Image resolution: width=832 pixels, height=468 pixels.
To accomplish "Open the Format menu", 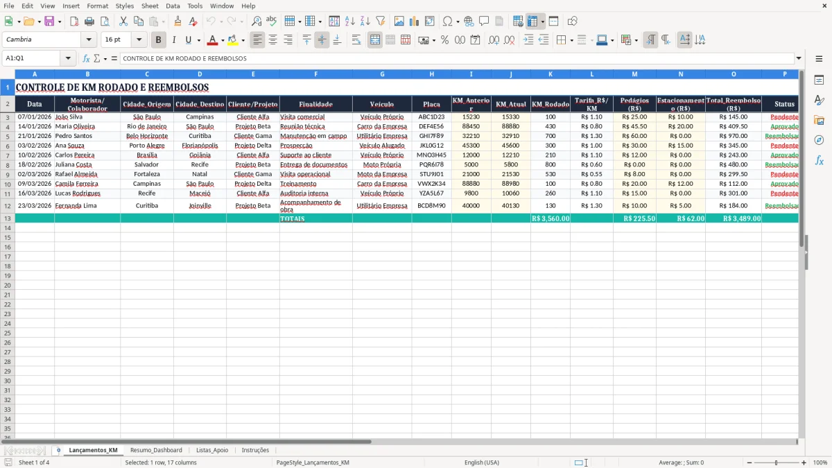I will point(97,6).
